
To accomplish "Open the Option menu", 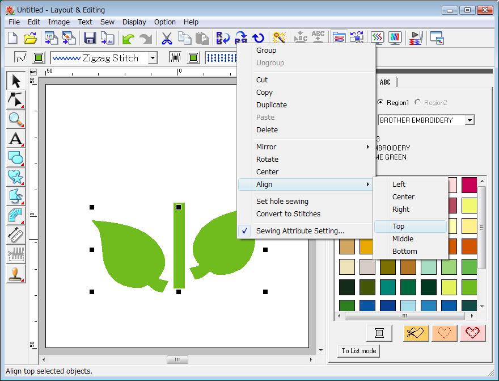I will pos(165,22).
